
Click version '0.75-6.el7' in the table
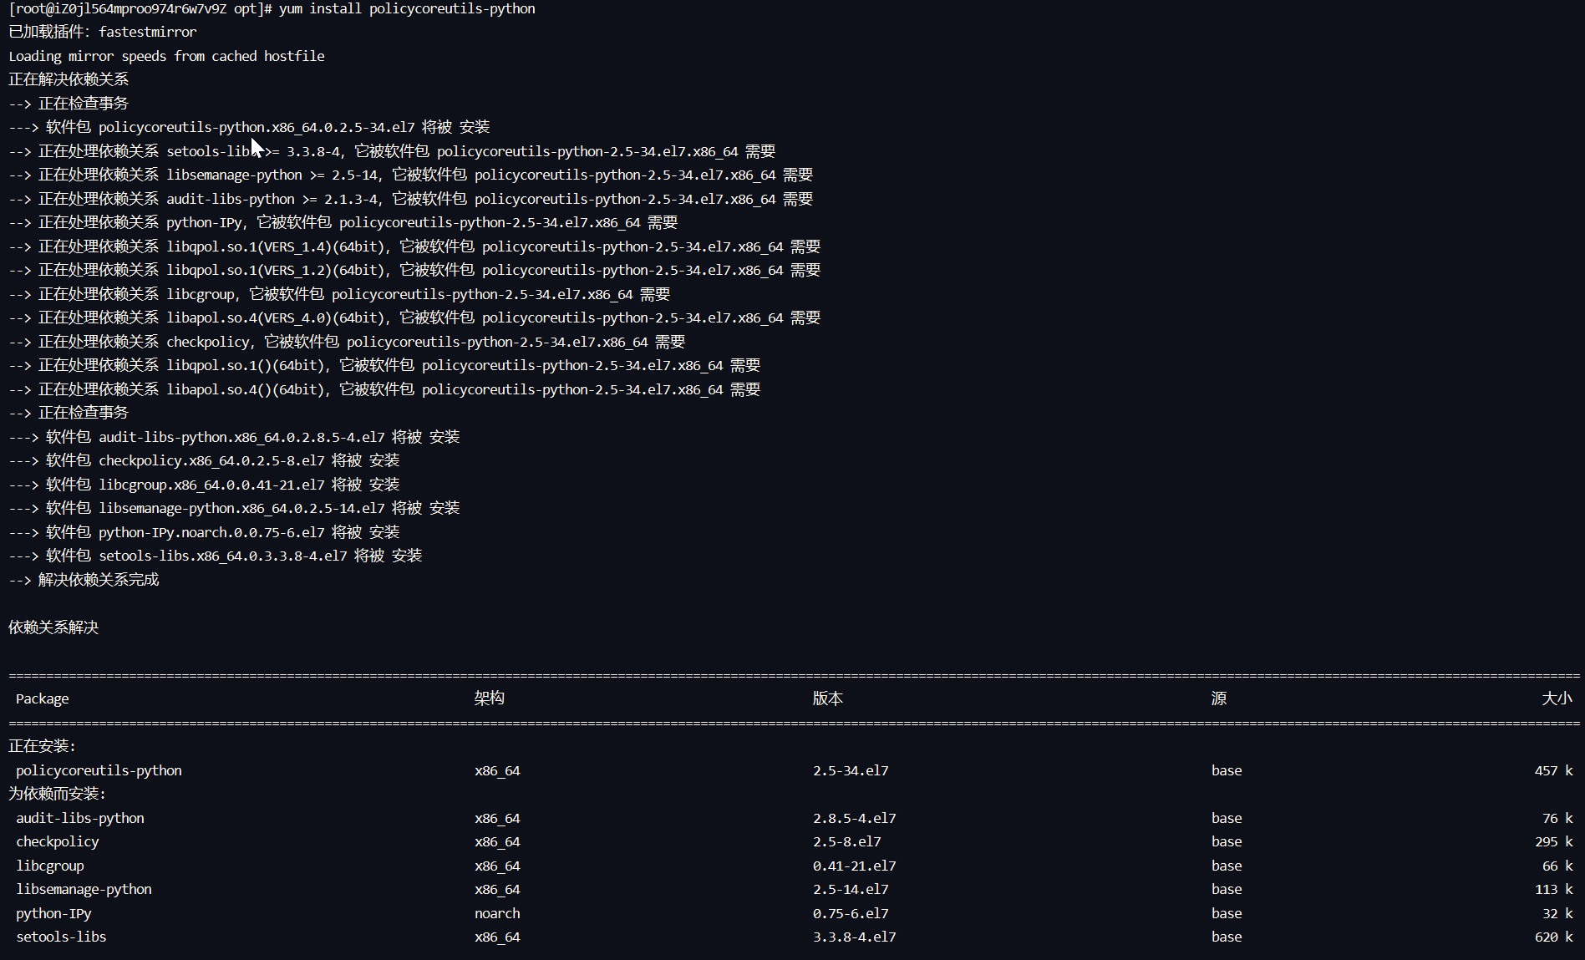[851, 913]
